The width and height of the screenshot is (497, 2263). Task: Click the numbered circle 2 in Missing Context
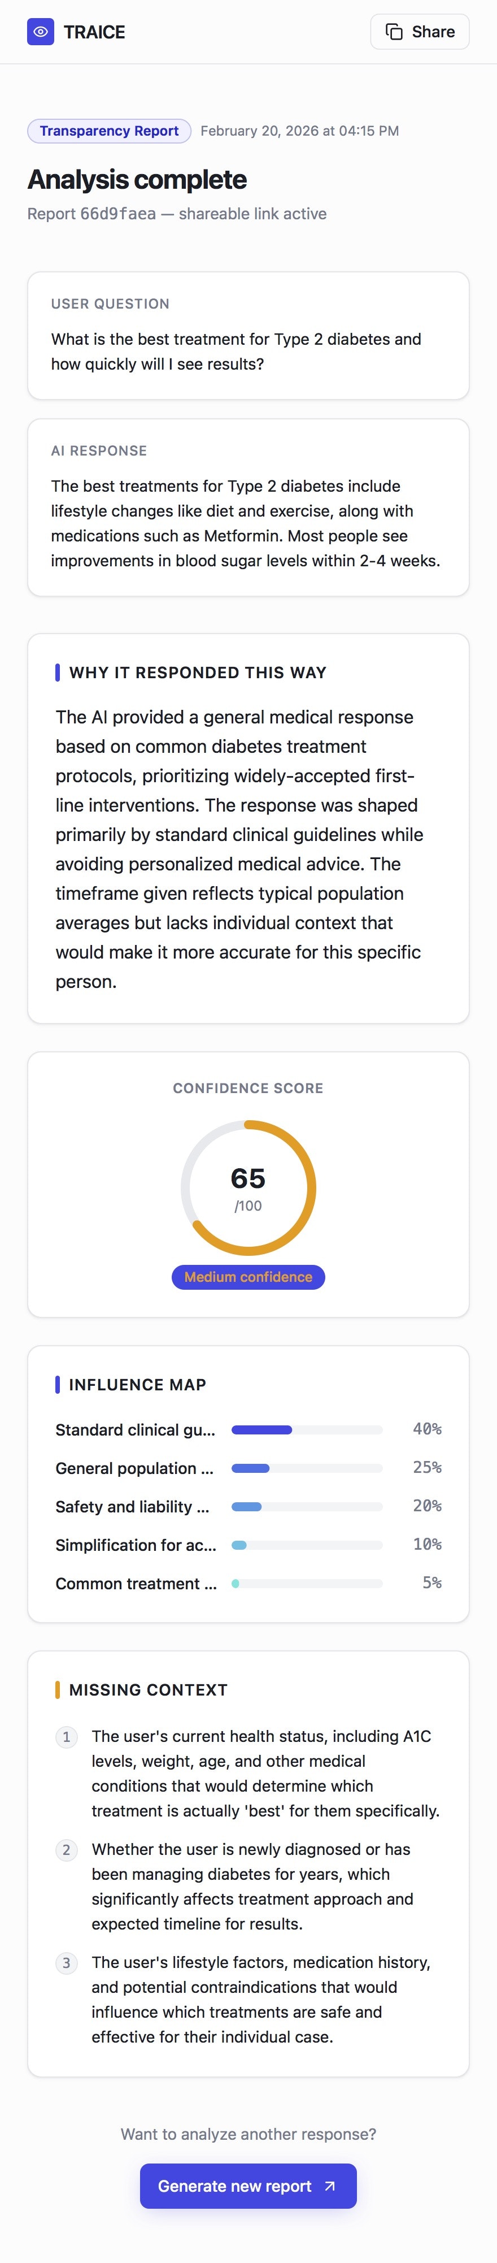click(67, 1849)
